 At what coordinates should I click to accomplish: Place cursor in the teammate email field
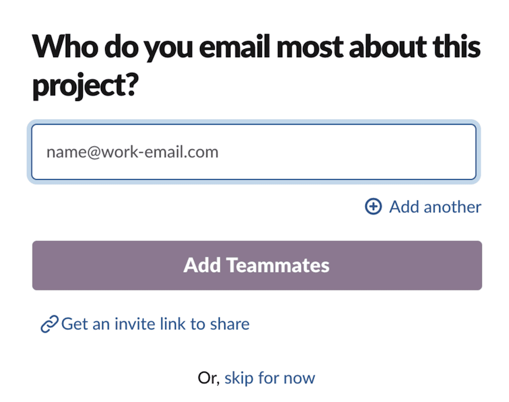(x=254, y=152)
